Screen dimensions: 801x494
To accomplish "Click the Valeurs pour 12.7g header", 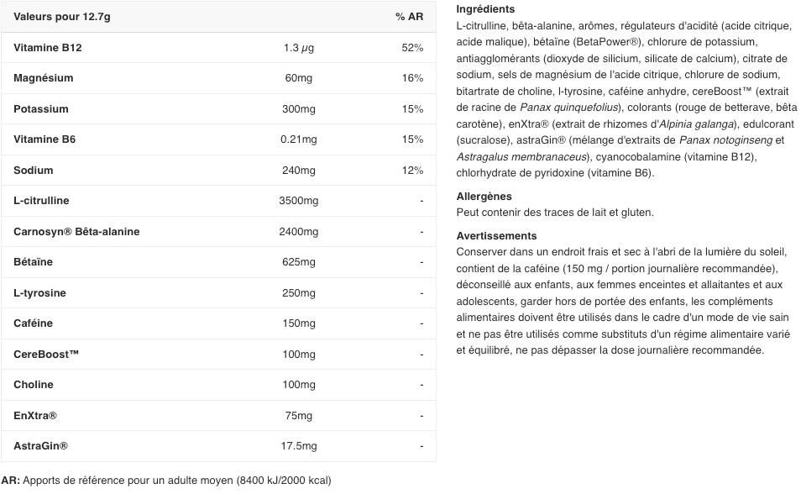I will click(x=62, y=16).
